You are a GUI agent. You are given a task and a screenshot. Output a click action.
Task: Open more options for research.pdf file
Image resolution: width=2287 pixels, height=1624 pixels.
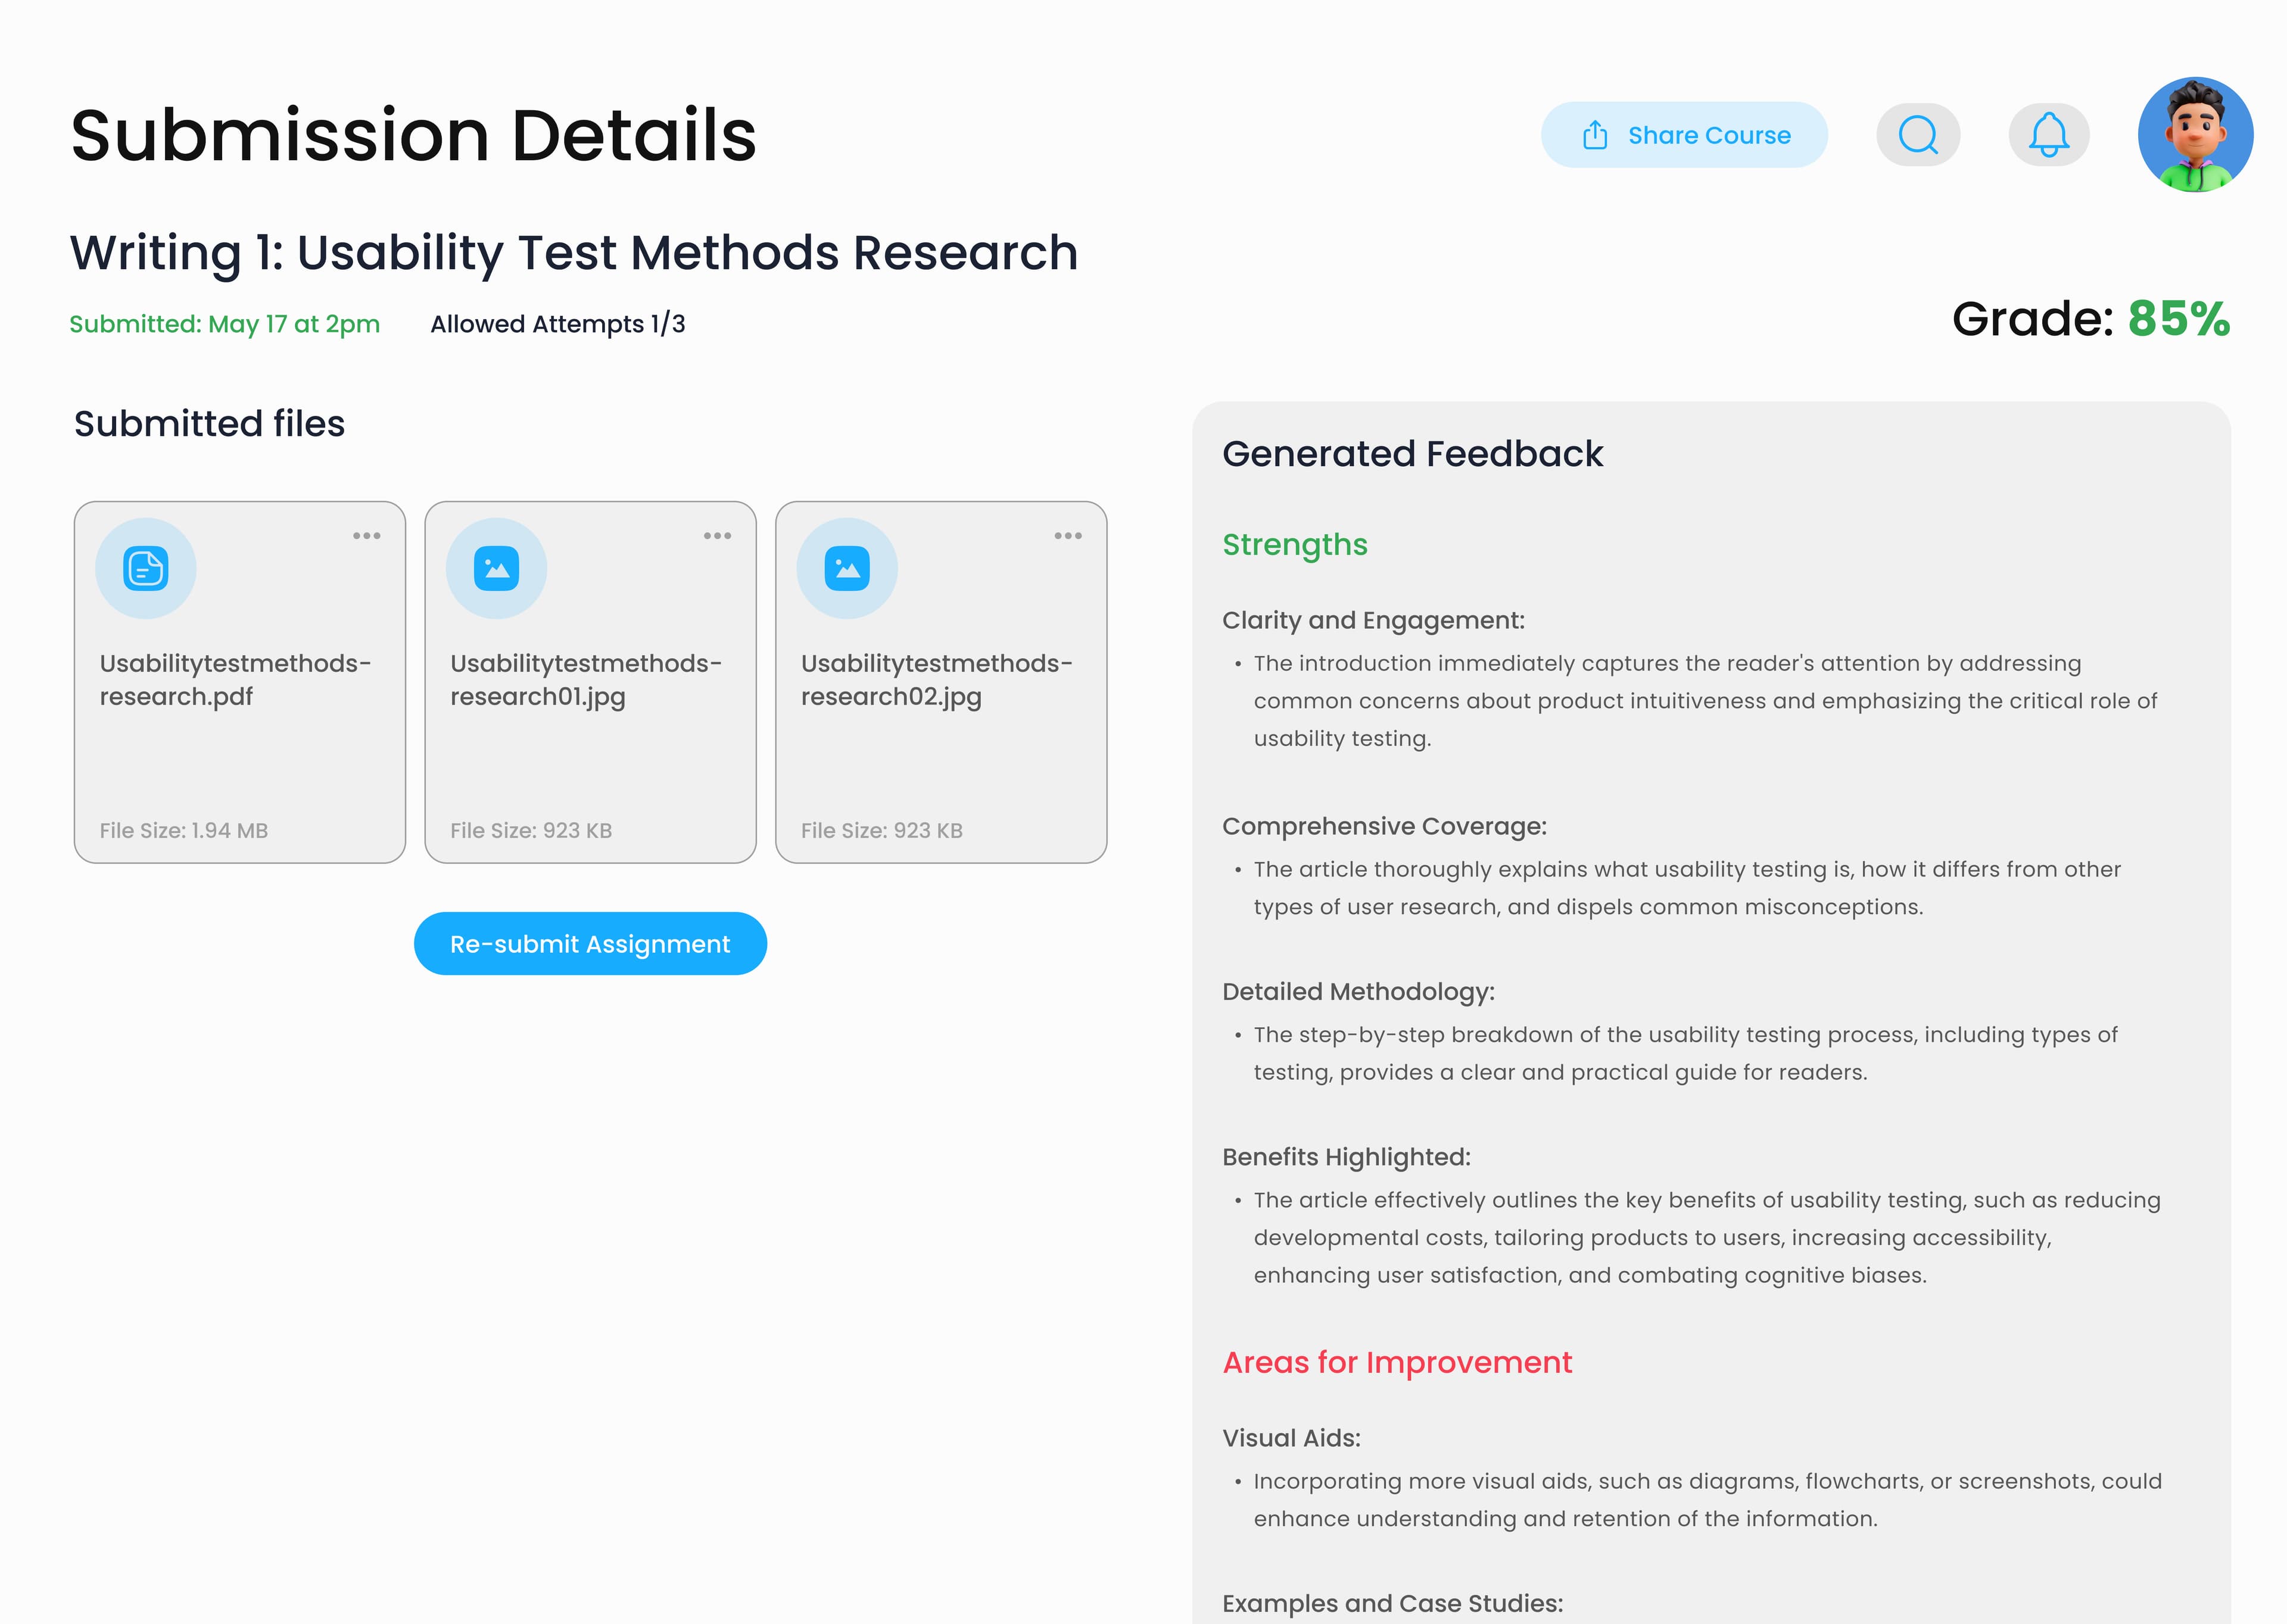pyautogui.click(x=367, y=536)
